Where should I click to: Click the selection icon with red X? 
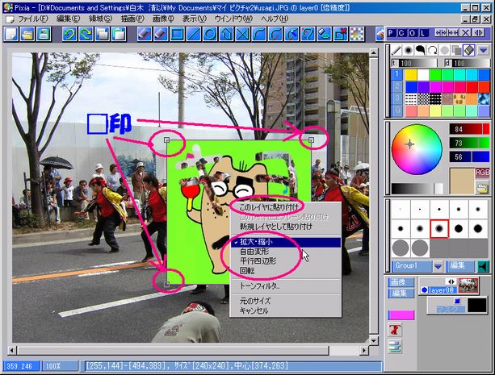point(340,34)
